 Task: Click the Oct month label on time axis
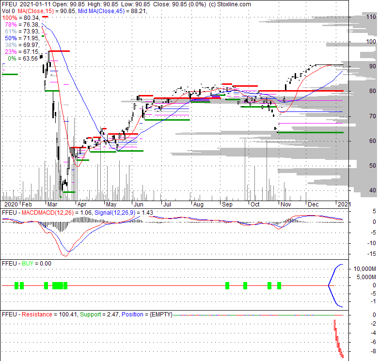tap(255, 204)
